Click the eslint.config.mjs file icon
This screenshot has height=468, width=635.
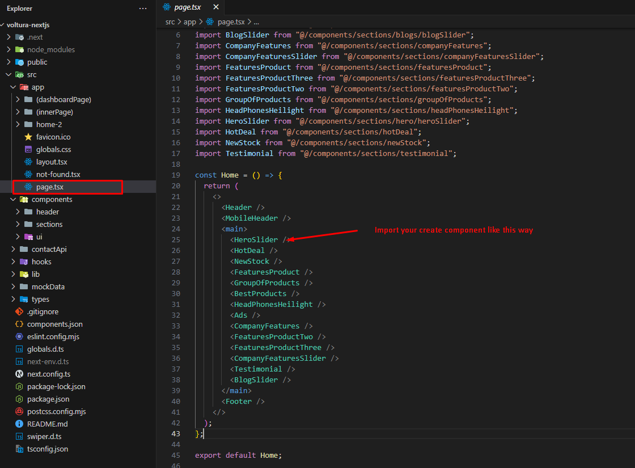pos(19,337)
